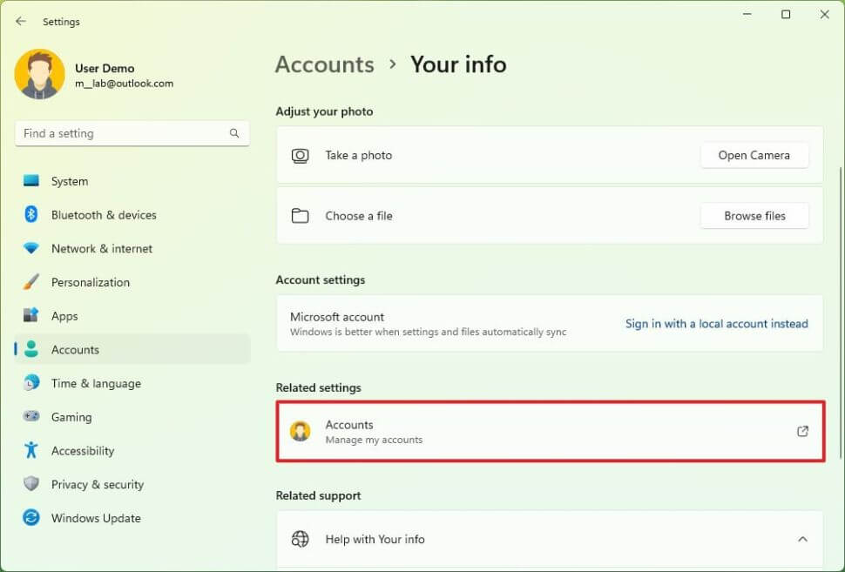Click the camera icon beside Take a photo
Screen dimensions: 845x572
[301, 155]
